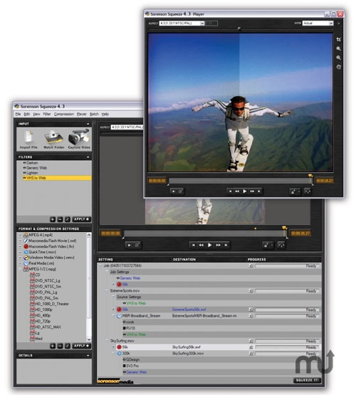This screenshot has width=356, height=395.
Task: Click Apply in the Filters panel
Action: 81,219
